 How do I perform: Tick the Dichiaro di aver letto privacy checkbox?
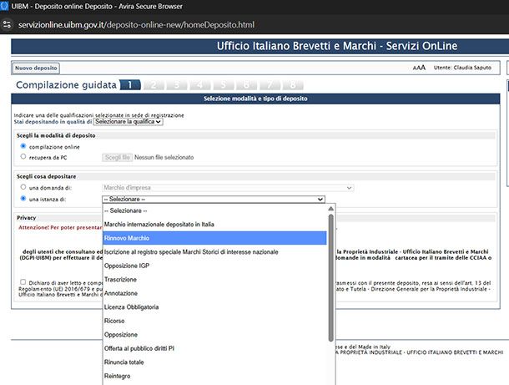(x=23, y=282)
